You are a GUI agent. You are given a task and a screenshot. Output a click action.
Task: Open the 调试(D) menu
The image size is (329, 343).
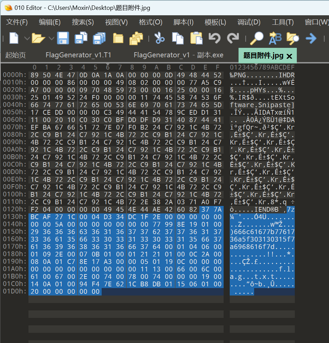point(249,22)
